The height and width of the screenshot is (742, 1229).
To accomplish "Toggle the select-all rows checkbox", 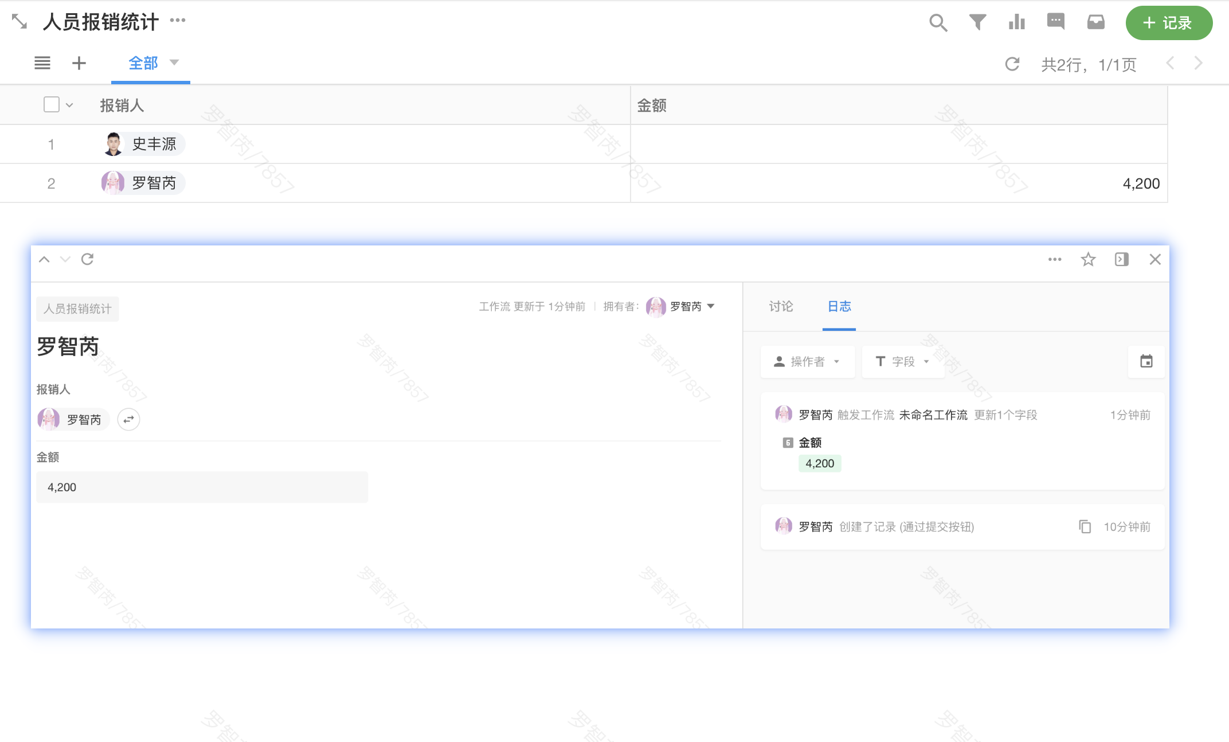I will (x=52, y=105).
